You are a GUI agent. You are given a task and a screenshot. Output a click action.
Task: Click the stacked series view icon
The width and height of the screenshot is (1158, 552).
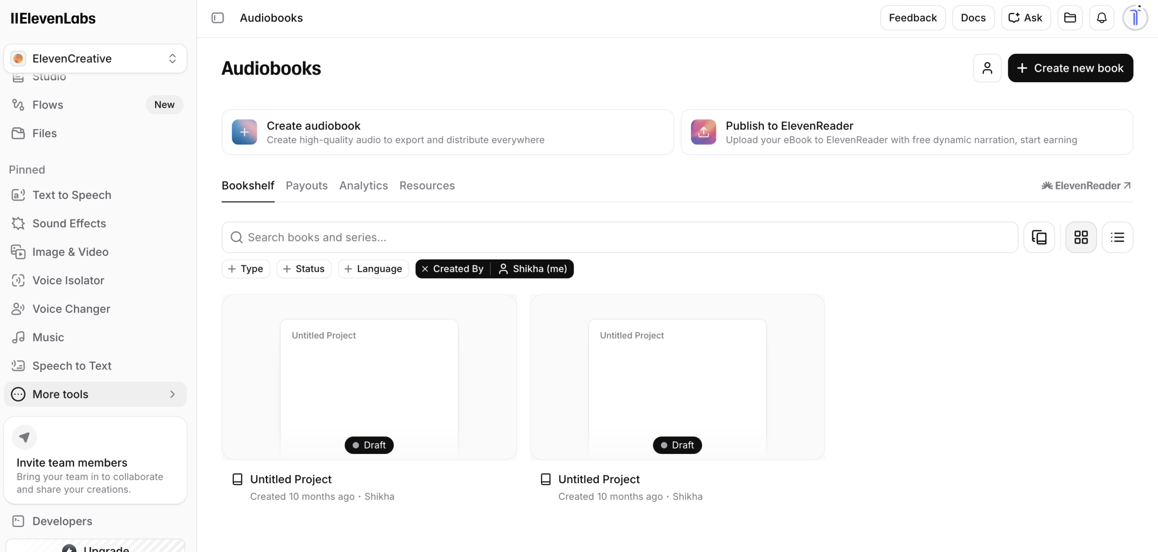(1039, 237)
